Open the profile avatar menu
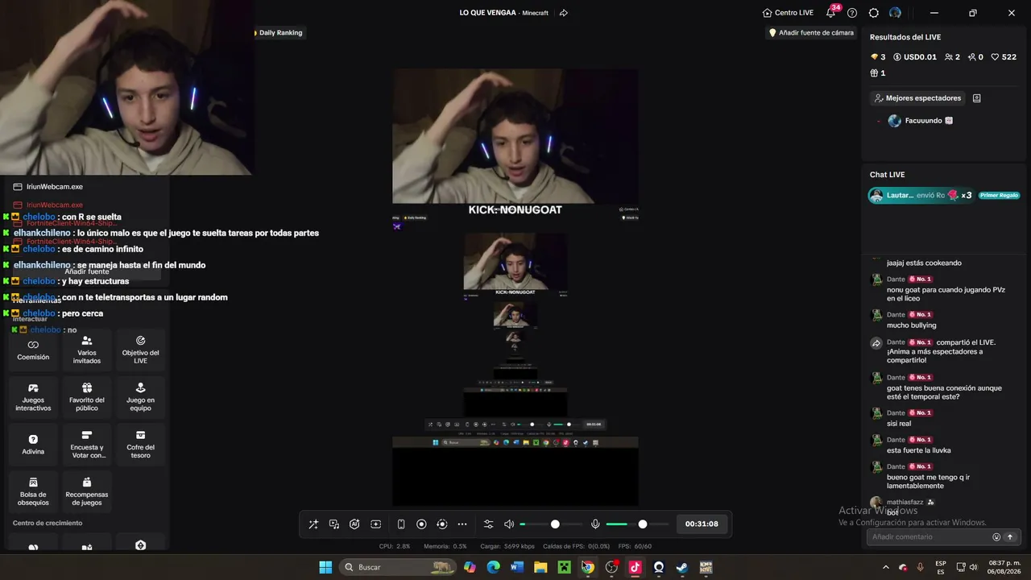The image size is (1031, 580). tap(895, 13)
